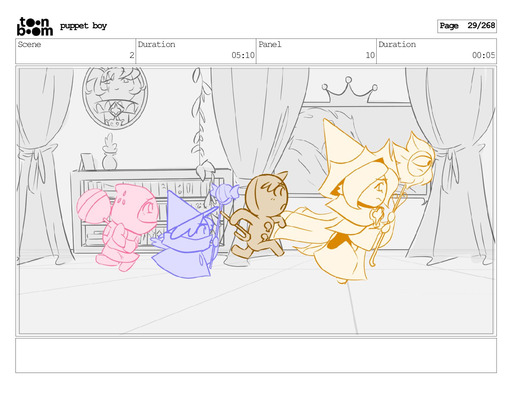513x396 pixels.
Task: Click panel number value '10'
Action: pos(370,55)
